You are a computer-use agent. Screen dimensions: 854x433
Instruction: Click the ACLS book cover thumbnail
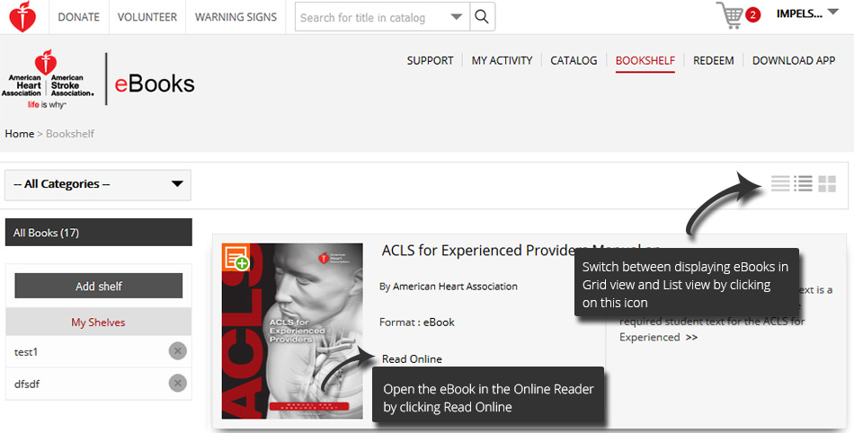292,341
